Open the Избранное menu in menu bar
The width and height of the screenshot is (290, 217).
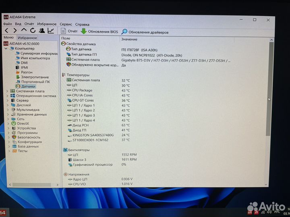47,24
